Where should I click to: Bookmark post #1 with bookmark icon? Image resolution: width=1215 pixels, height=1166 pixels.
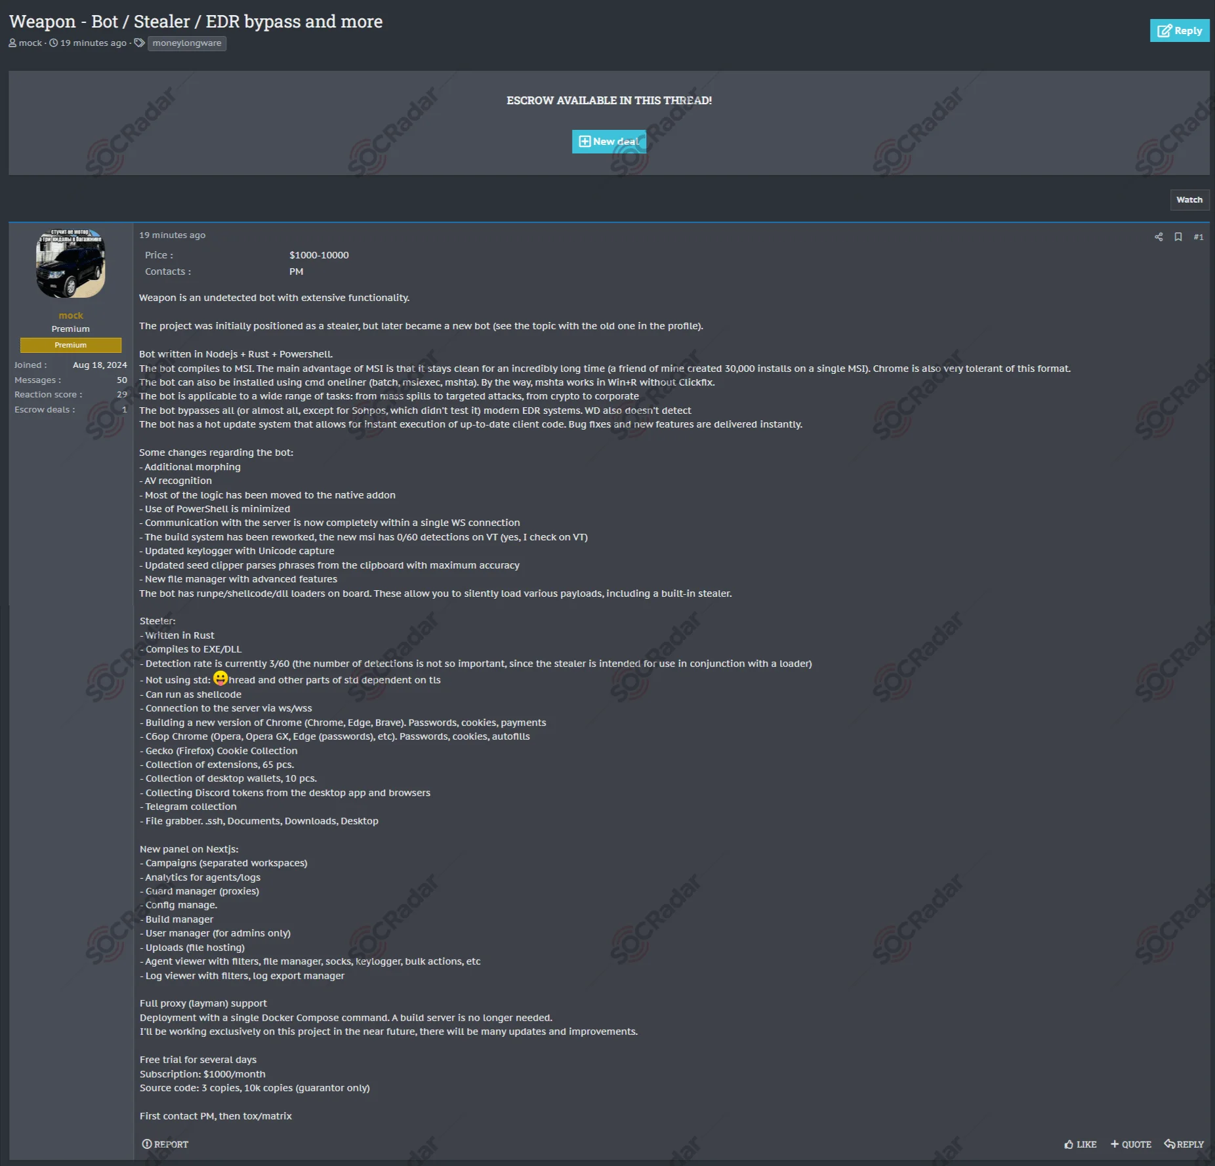point(1178,237)
